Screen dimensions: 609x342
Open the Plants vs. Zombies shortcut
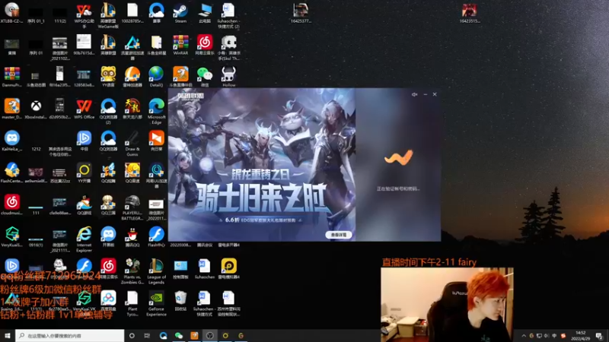[x=132, y=271]
